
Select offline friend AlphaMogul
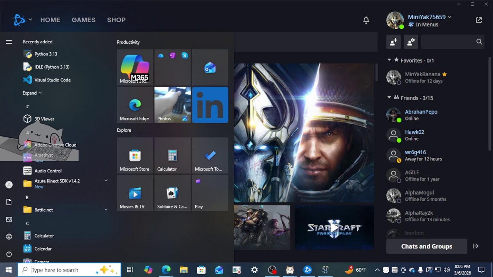pyautogui.click(x=436, y=196)
